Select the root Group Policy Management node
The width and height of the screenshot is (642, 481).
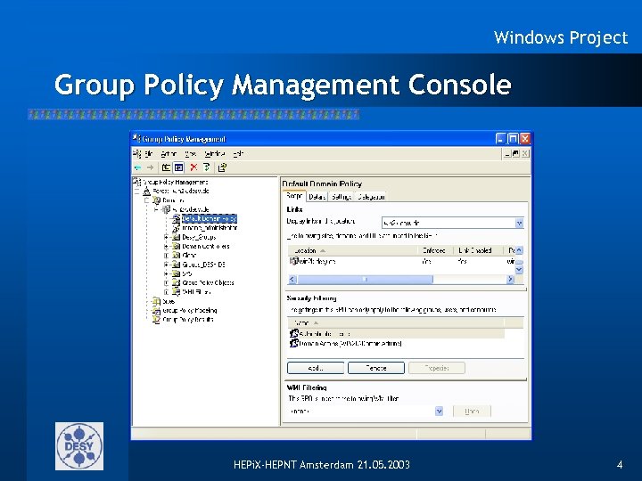176,182
